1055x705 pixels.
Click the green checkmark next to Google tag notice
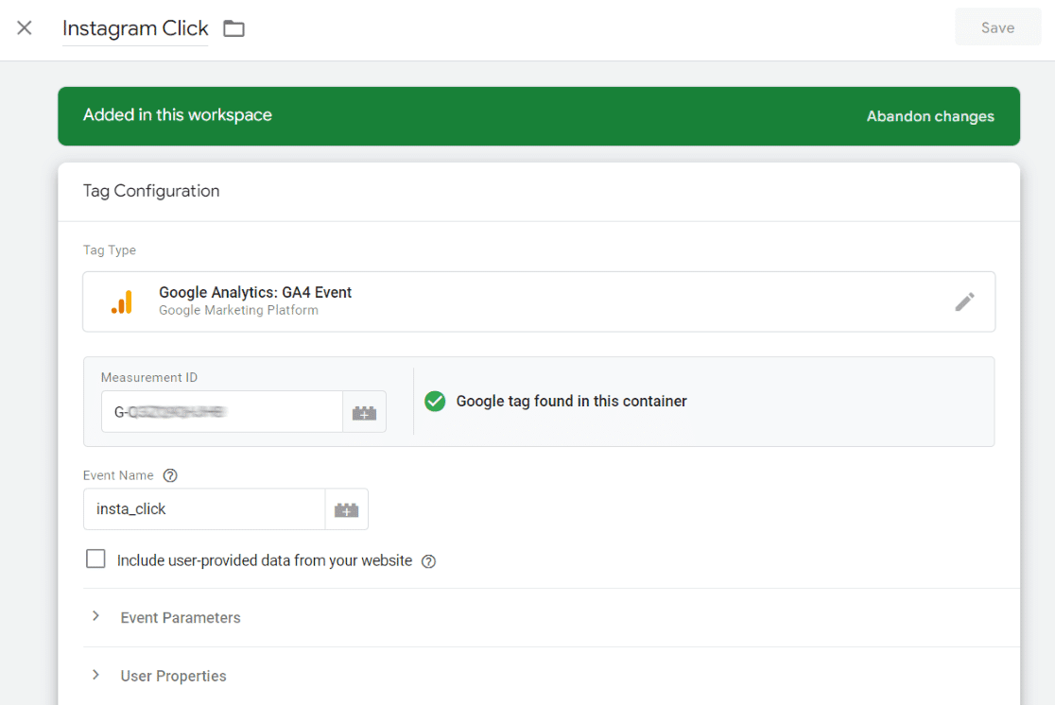coord(435,401)
